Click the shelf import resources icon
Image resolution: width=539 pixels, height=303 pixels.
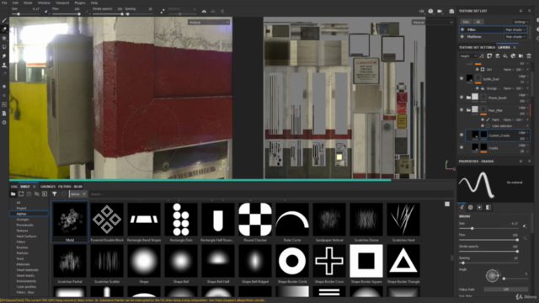(45, 194)
